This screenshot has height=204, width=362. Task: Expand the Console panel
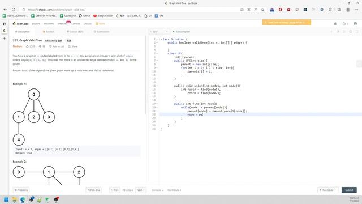(x=158, y=190)
